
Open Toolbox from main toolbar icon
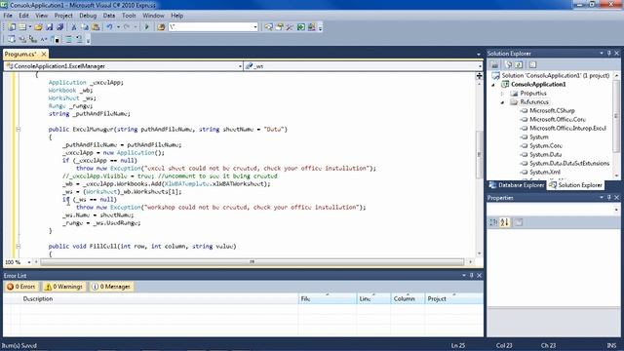(290, 27)
